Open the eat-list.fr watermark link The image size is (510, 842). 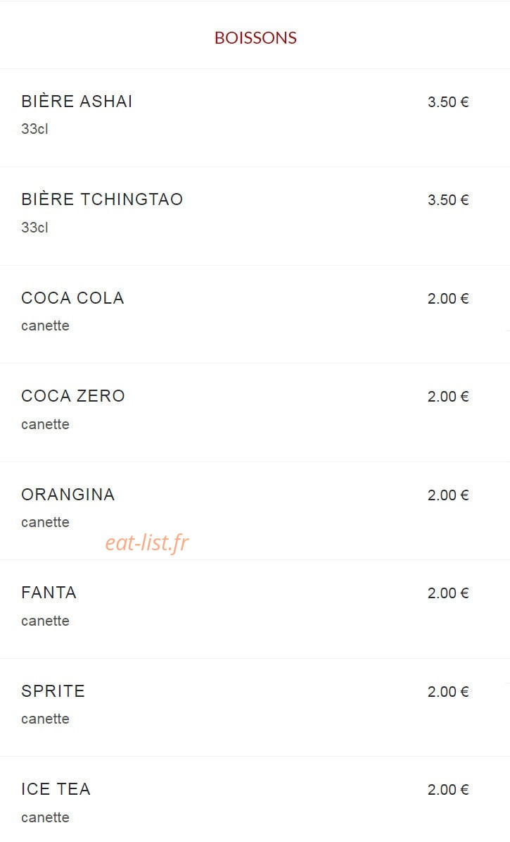147,543
